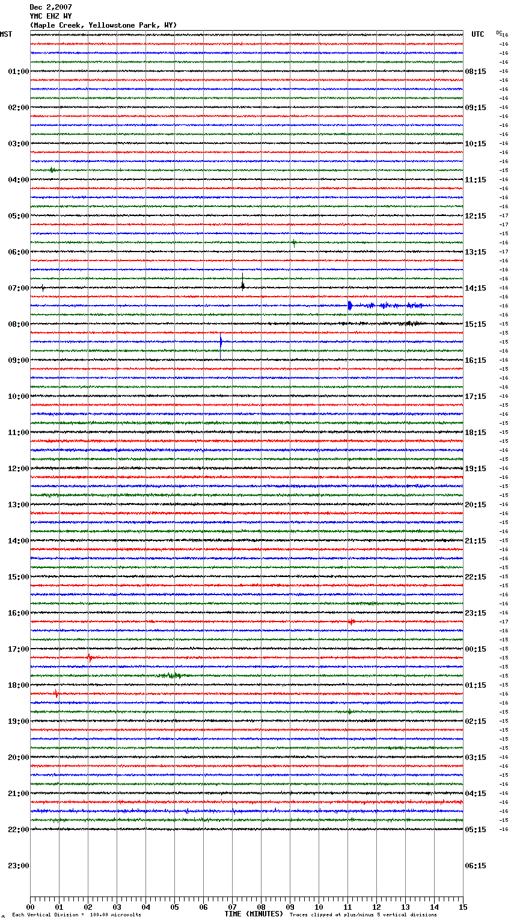Click the "MST" time zone label
Viewport: 511px width, 923px height.
(x=6, y=34)
